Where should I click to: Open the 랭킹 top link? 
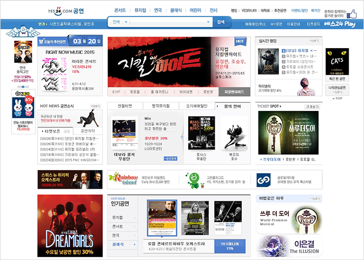234,11
